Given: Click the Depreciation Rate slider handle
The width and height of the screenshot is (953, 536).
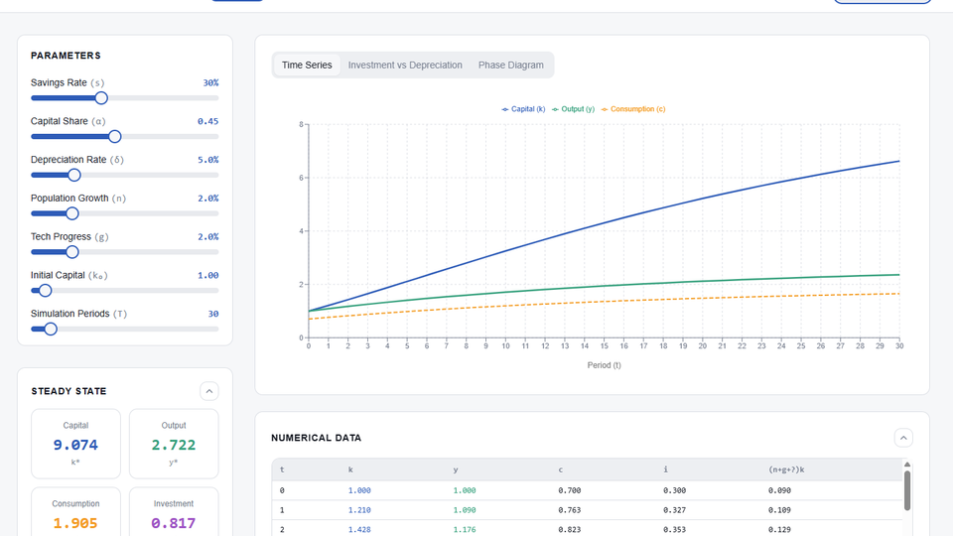Looking at the screenshot, I should point(73,175).
